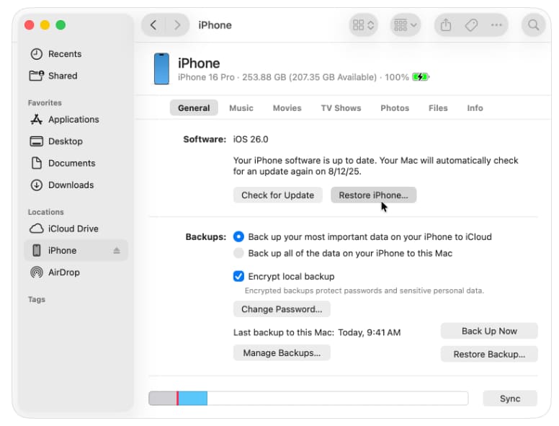
Task: Go forward with the right chevron
Action: click(177, 25)
